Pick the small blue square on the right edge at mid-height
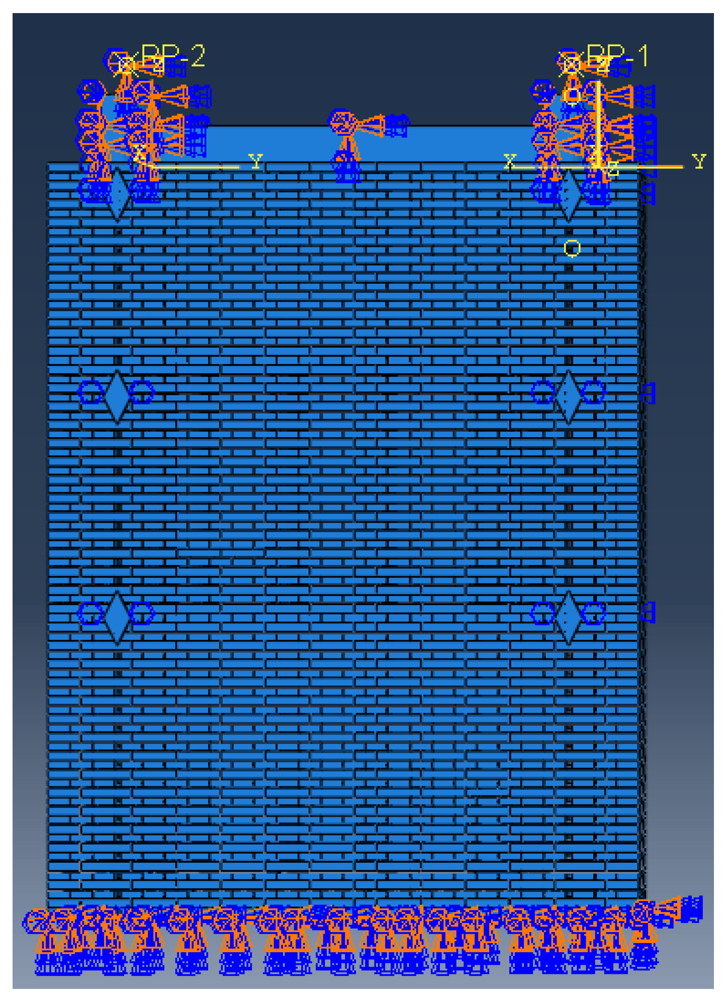The width and height of the screenshot is (724, 999). 649,392
